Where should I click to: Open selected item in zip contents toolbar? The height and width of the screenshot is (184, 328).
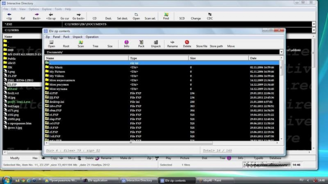(x=52, y=44)
